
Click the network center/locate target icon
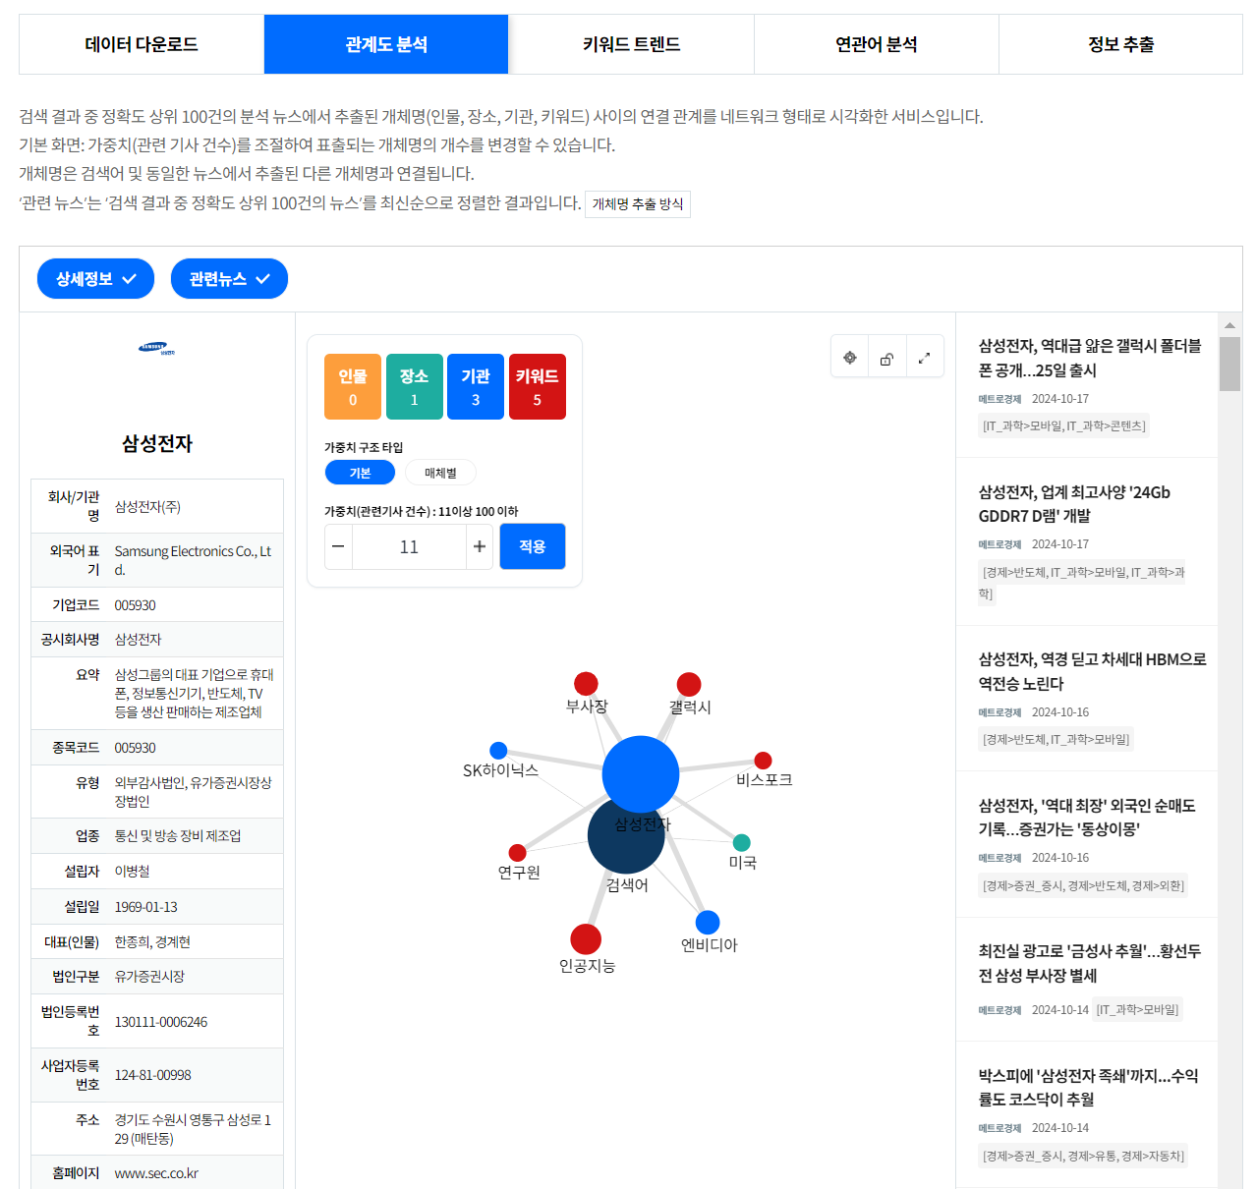click(x=850, y=358)
